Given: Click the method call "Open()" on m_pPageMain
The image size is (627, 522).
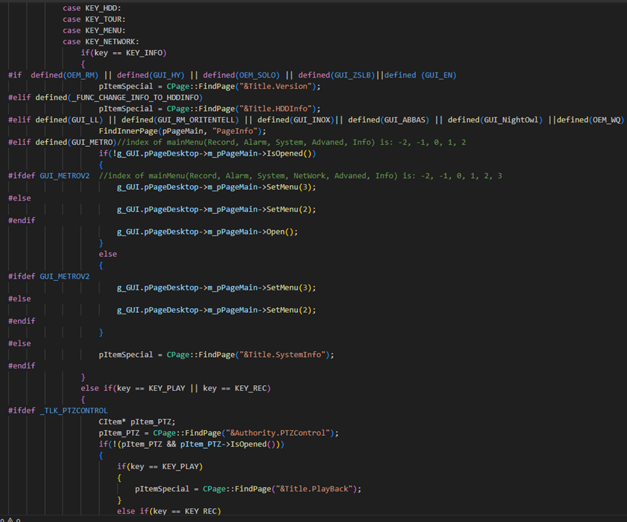Looking at the screenshot, I should click(280, 232).
